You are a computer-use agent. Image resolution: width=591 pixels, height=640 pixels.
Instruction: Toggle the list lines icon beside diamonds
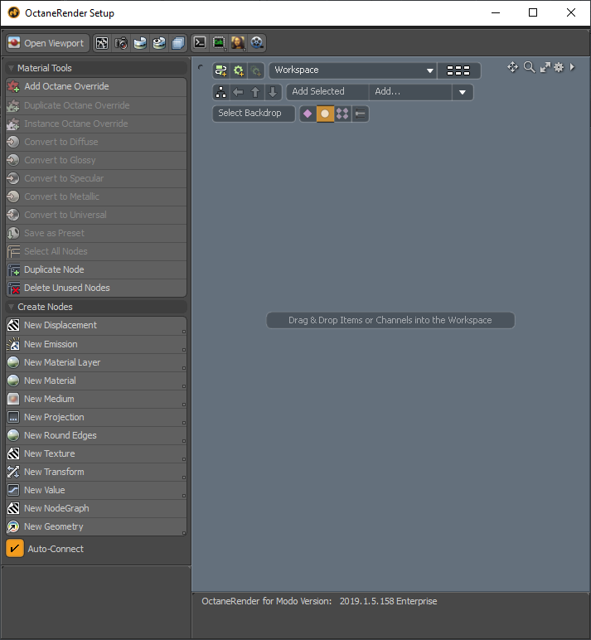tap(360, 114)
